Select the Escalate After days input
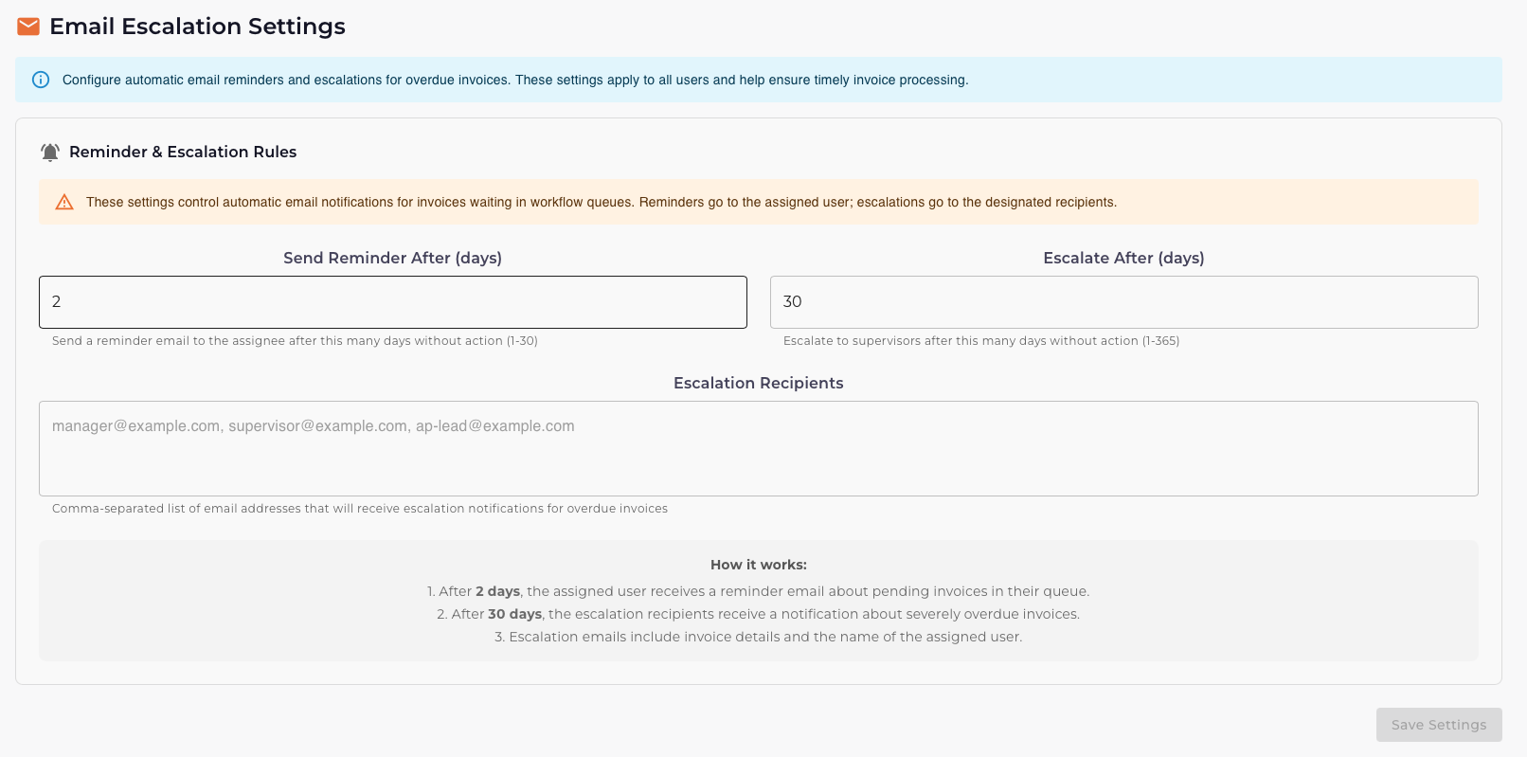The image size is (1527, 757). tap(1123, 301)
